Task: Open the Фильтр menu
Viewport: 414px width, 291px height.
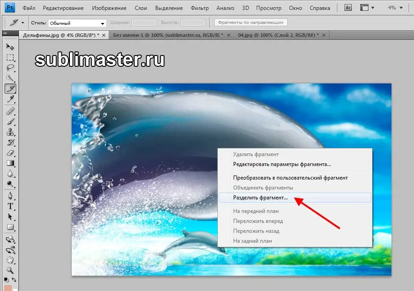Action: 199,8
